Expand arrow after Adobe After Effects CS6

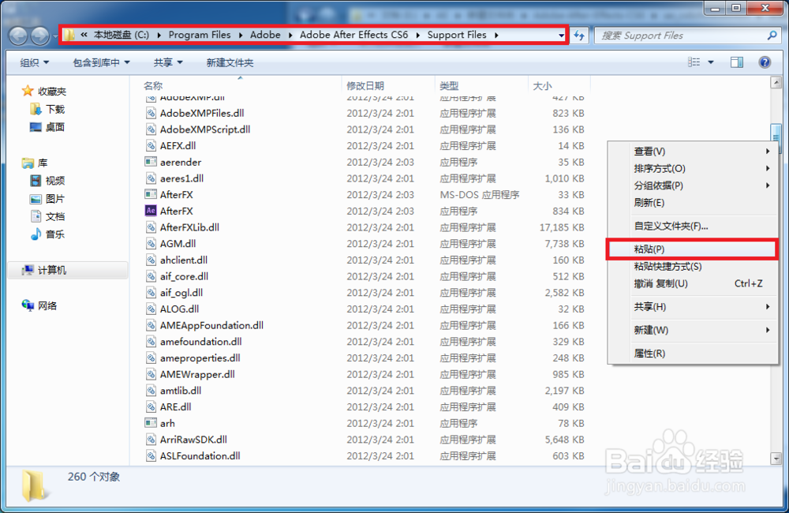[x=417, y=35]
